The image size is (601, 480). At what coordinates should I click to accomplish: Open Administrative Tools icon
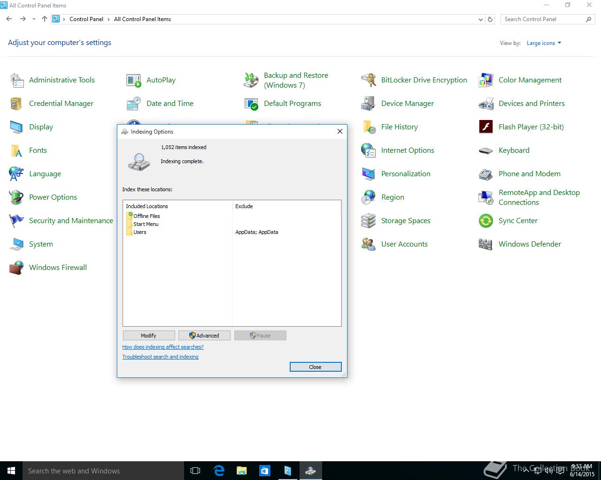(16, 80)
